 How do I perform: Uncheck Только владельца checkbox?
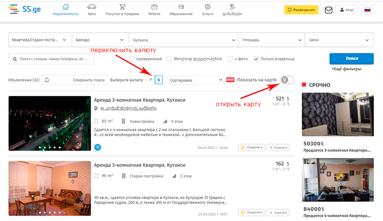click(256, 59)
